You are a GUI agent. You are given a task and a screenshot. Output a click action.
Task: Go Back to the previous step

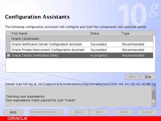[x=79, y=112]
